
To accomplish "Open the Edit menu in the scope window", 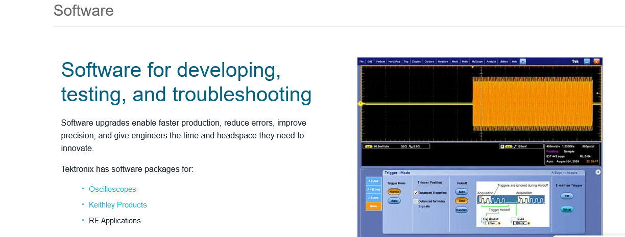I will (370, 61).
